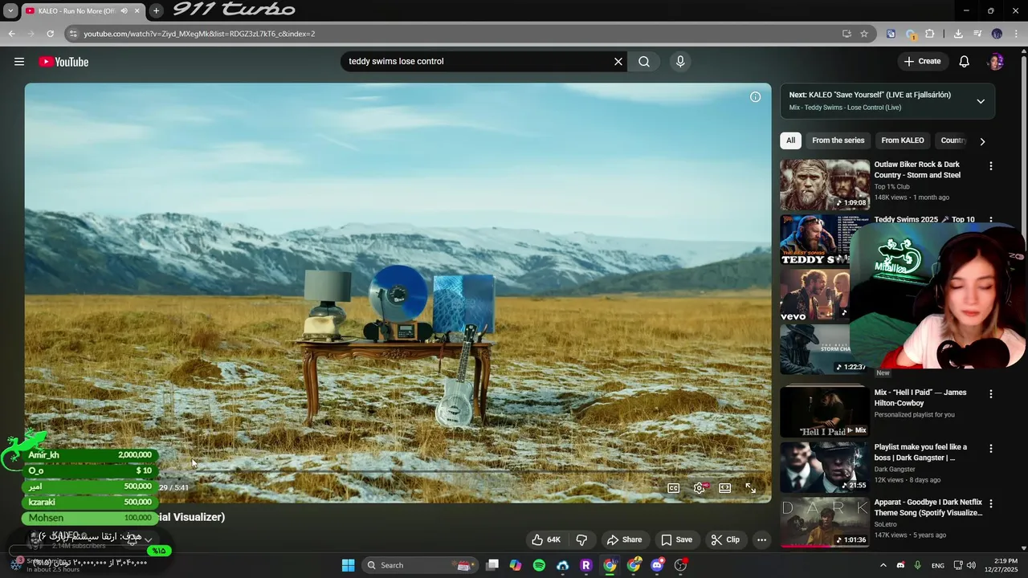Open Chrome downloads icon
This screenshot has height=578, width=1028.
(x=958, y=34)
